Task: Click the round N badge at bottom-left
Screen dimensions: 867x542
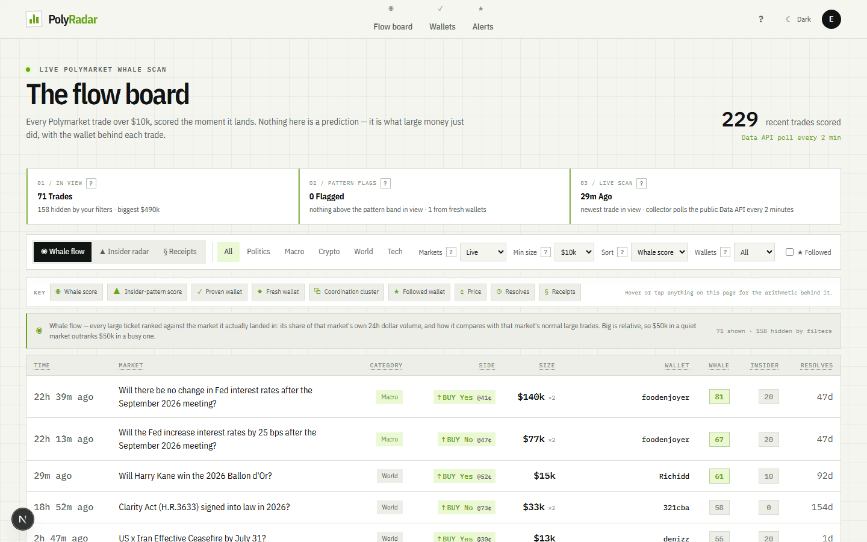Action: click(x=23, y=519)
